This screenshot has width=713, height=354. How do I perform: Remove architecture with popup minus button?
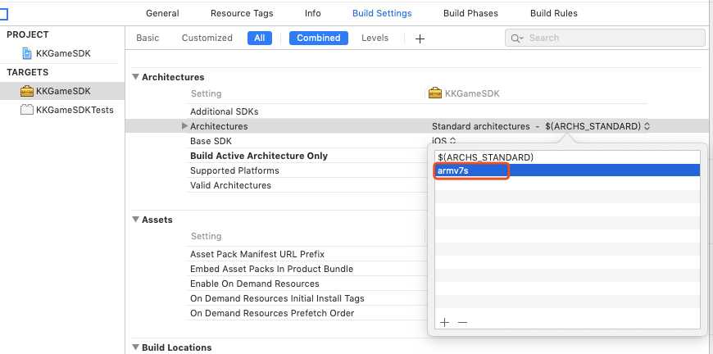coord(462,322)
